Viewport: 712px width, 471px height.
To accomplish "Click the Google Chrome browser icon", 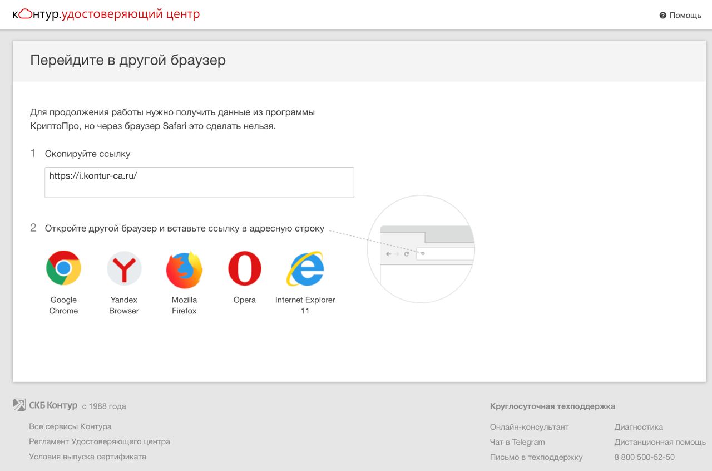I will (x=63, y=268).
